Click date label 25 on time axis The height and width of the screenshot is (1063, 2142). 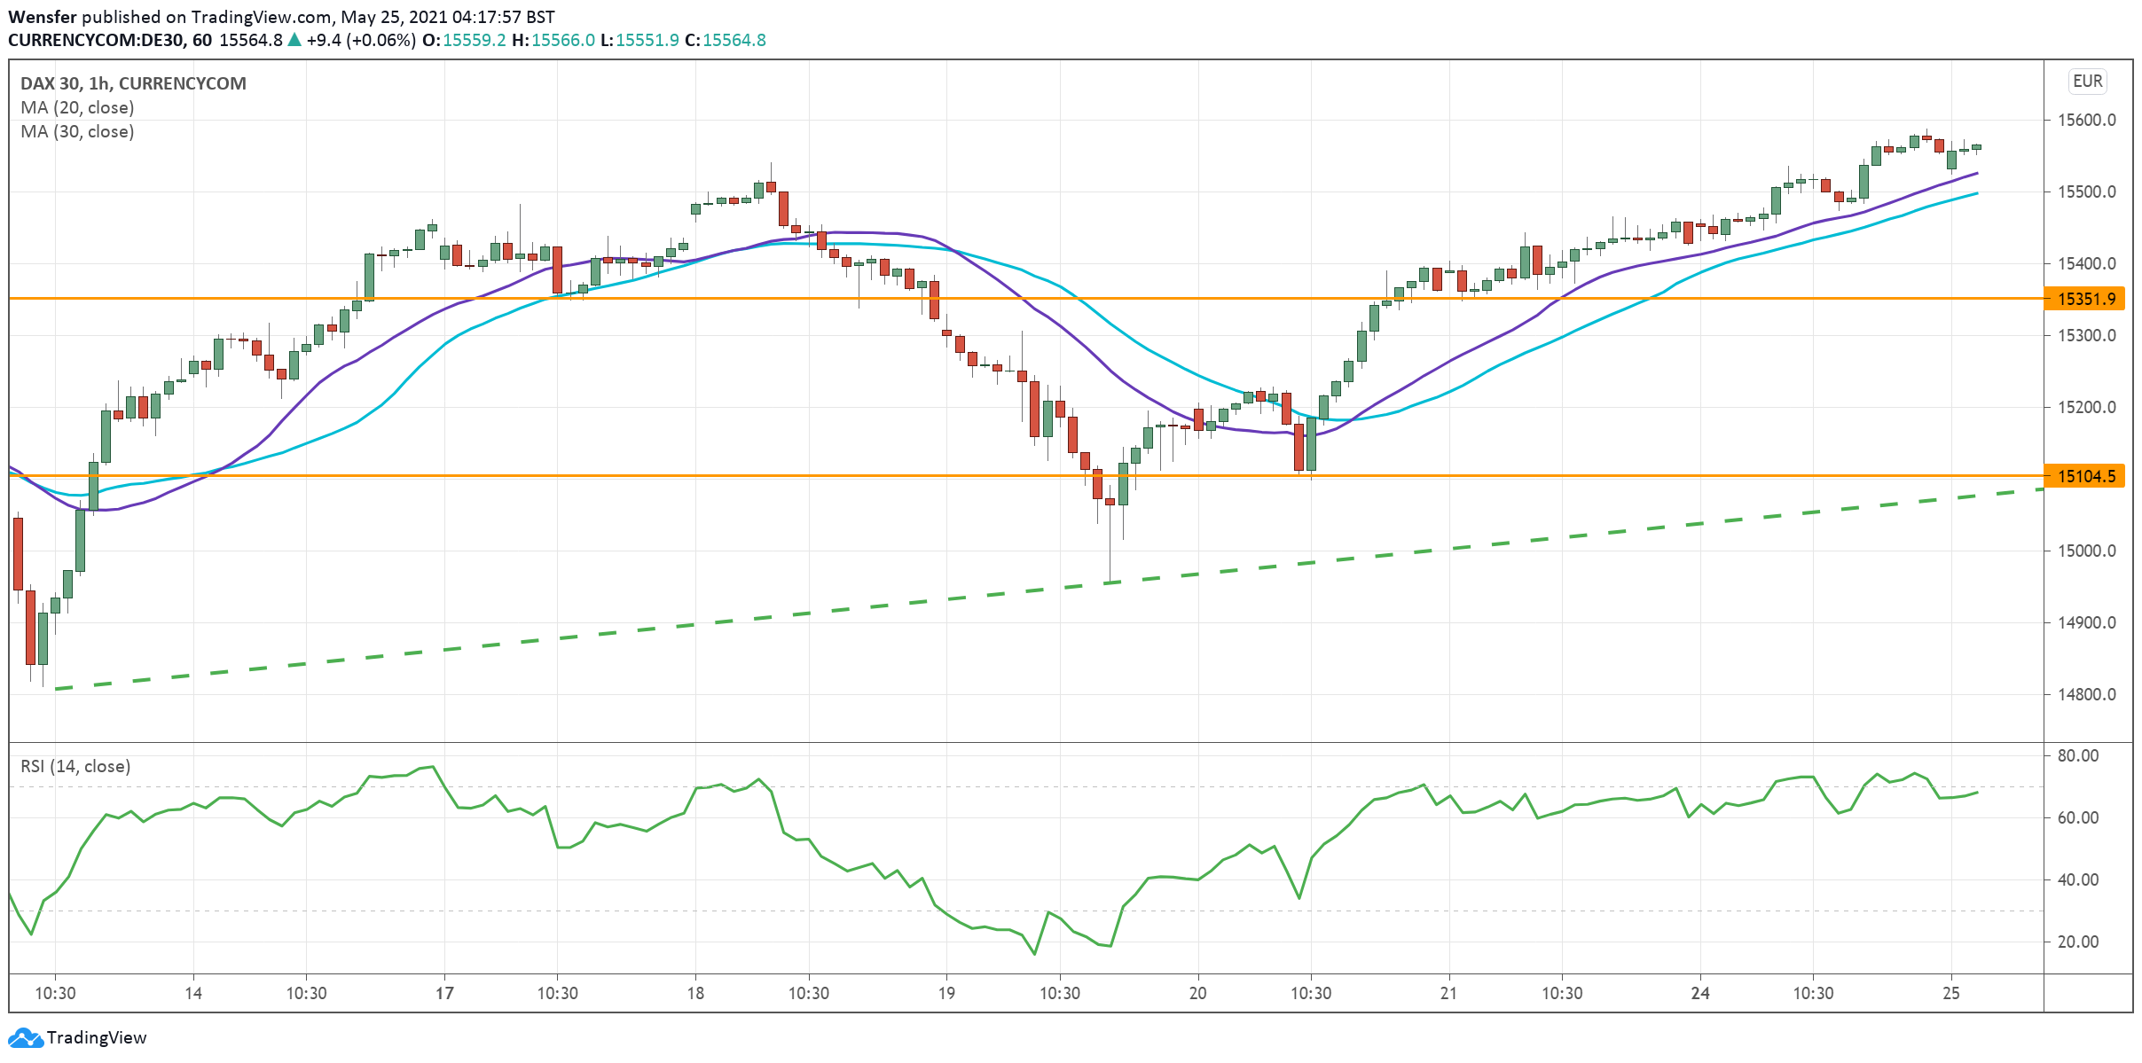point(1950,993)
